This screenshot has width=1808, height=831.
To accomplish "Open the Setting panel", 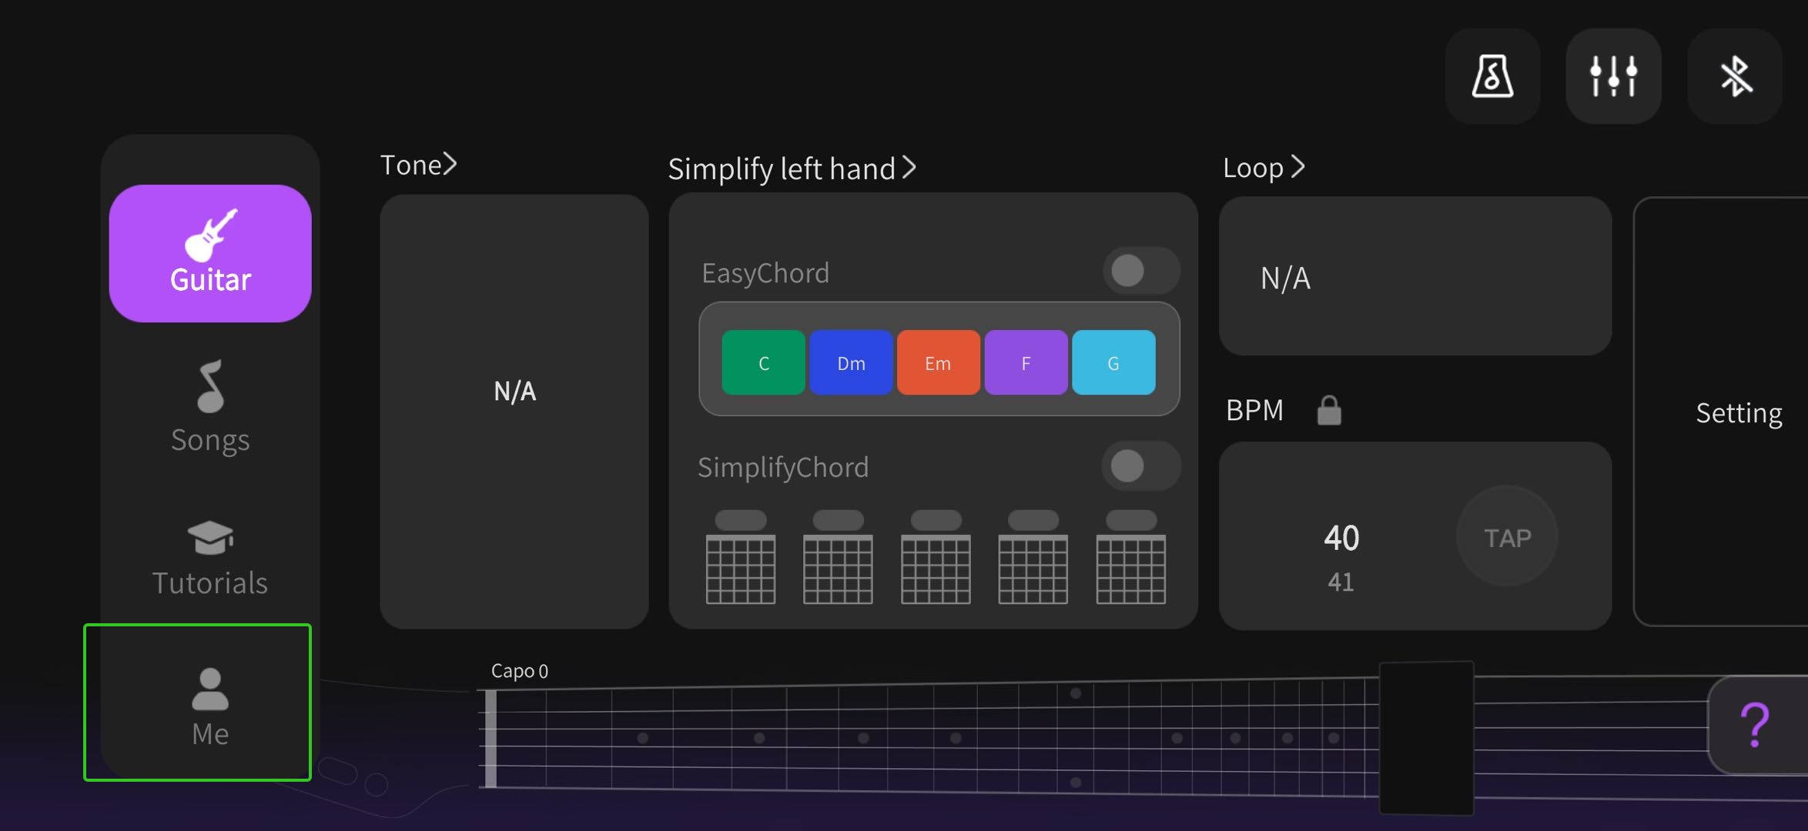I will [x=1739, y=413].
